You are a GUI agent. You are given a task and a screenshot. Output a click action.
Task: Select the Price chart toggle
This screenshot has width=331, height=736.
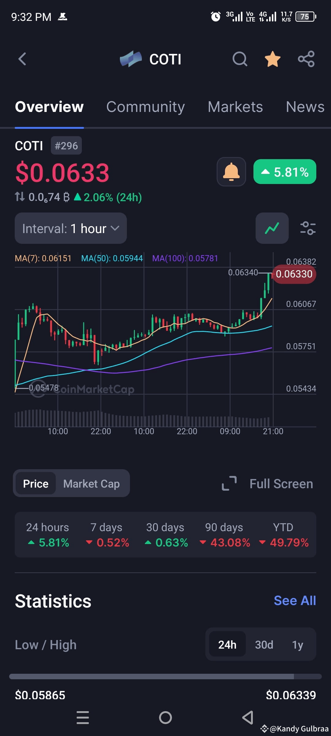36,484
